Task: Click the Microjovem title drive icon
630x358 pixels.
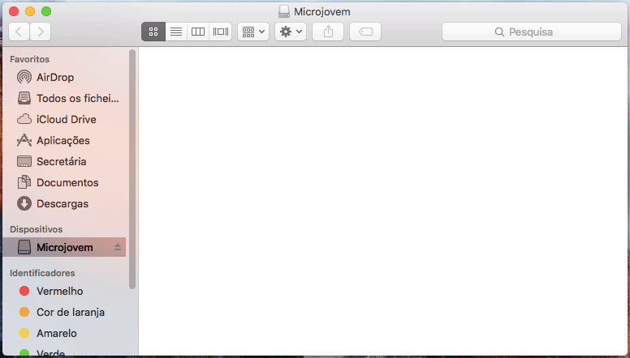Action: (x=284, y=11)
